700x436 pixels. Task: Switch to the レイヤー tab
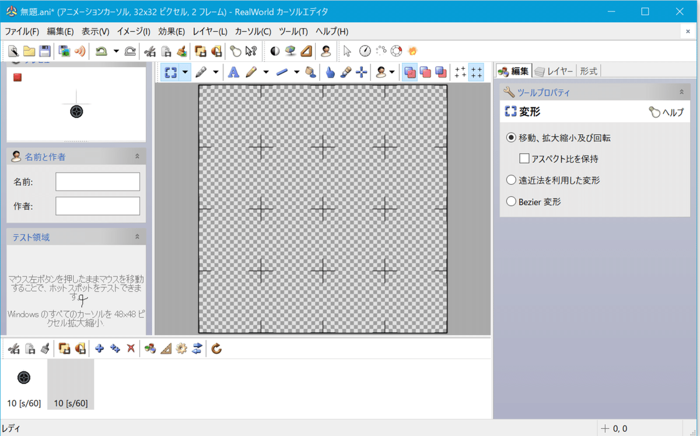coord(554,71)
